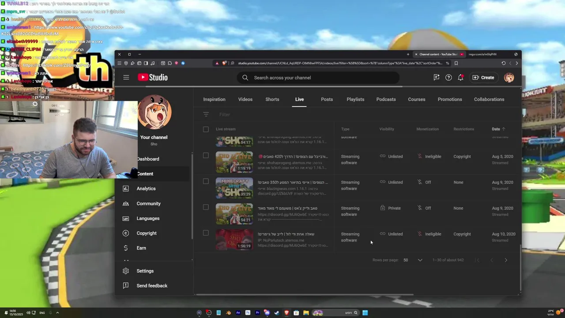This screenshot has height=318, width=565.
Task: Click the YouTube Studio logo
Action: click(153, 77)
